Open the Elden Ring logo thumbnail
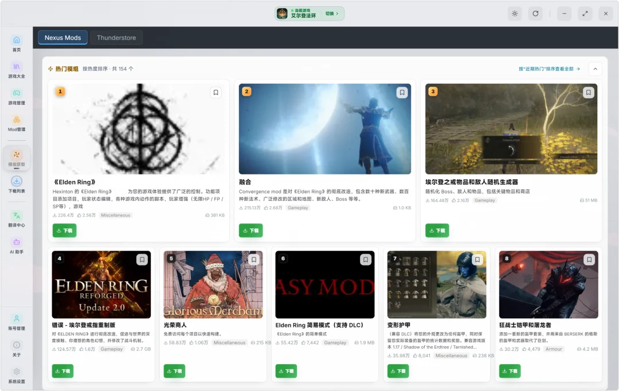The image size is (619, 391). (139, 129)
